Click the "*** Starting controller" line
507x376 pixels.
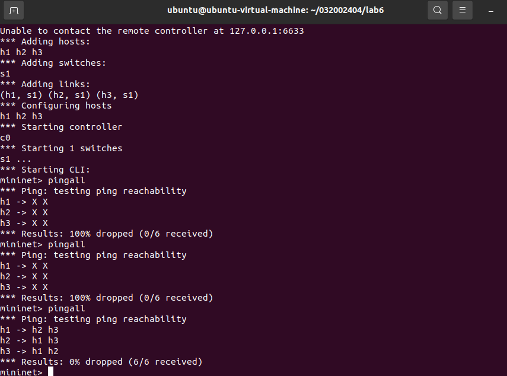(x=61, y=127)
